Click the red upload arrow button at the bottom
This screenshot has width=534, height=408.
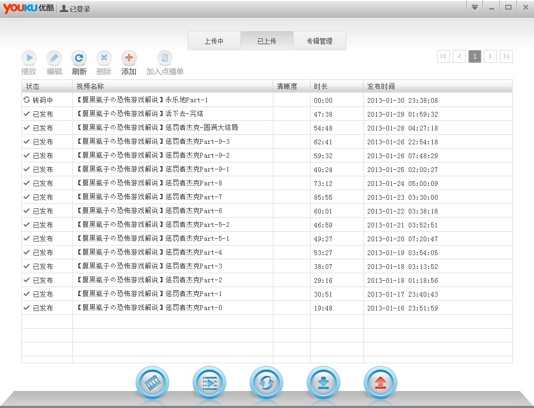pos(381,383)
